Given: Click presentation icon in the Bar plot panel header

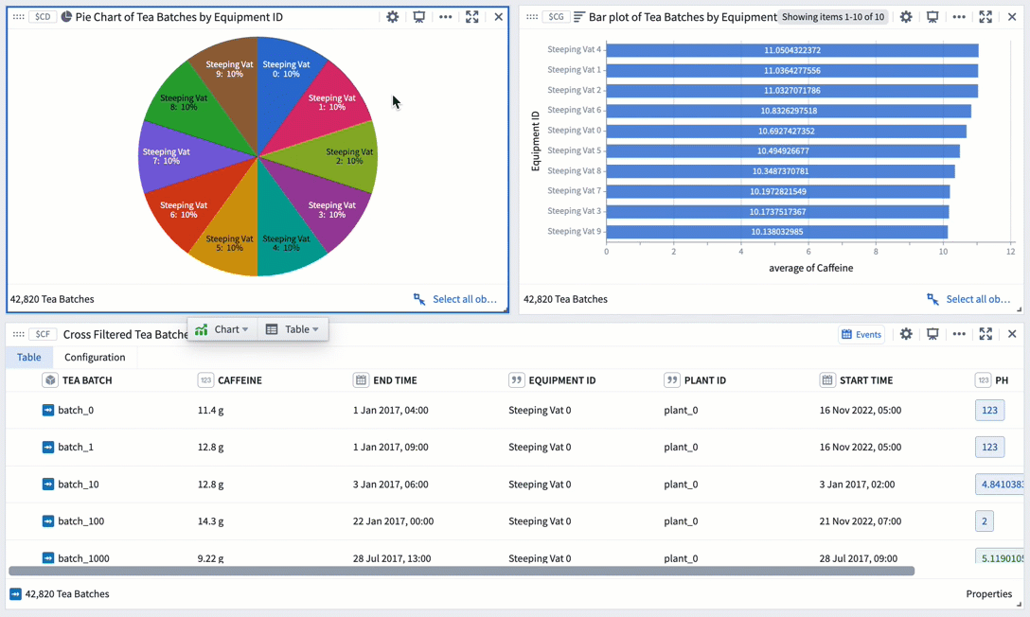Looking at the screenshot, I should [932, 17].
